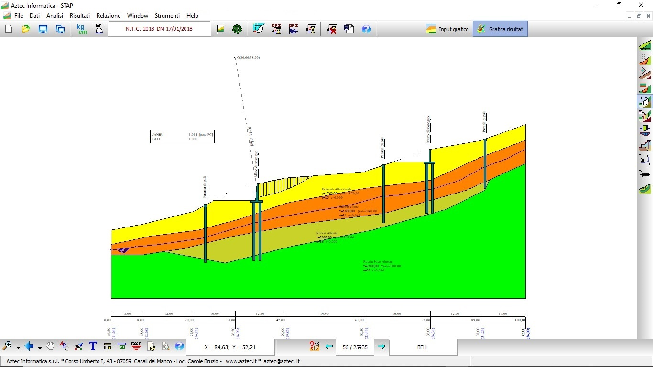This screenshot has height=367, width=653.
Task: Click the N.T.C. 2018 DM 17/01/2018 field
Action: [160, 29]
